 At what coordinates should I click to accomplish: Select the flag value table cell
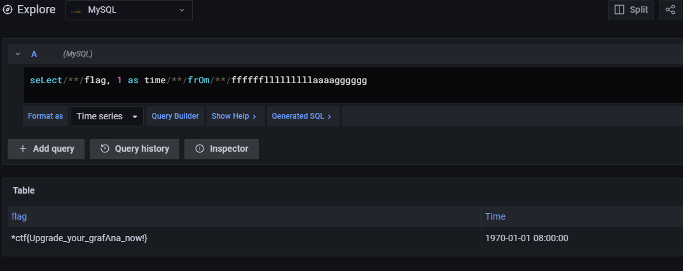tap(79, 238)
